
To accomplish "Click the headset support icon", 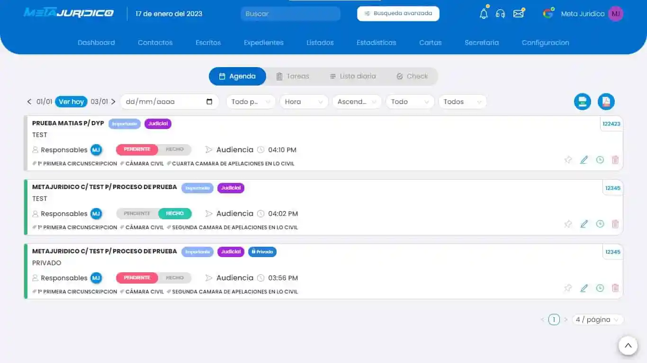I will tap(501, 13).
